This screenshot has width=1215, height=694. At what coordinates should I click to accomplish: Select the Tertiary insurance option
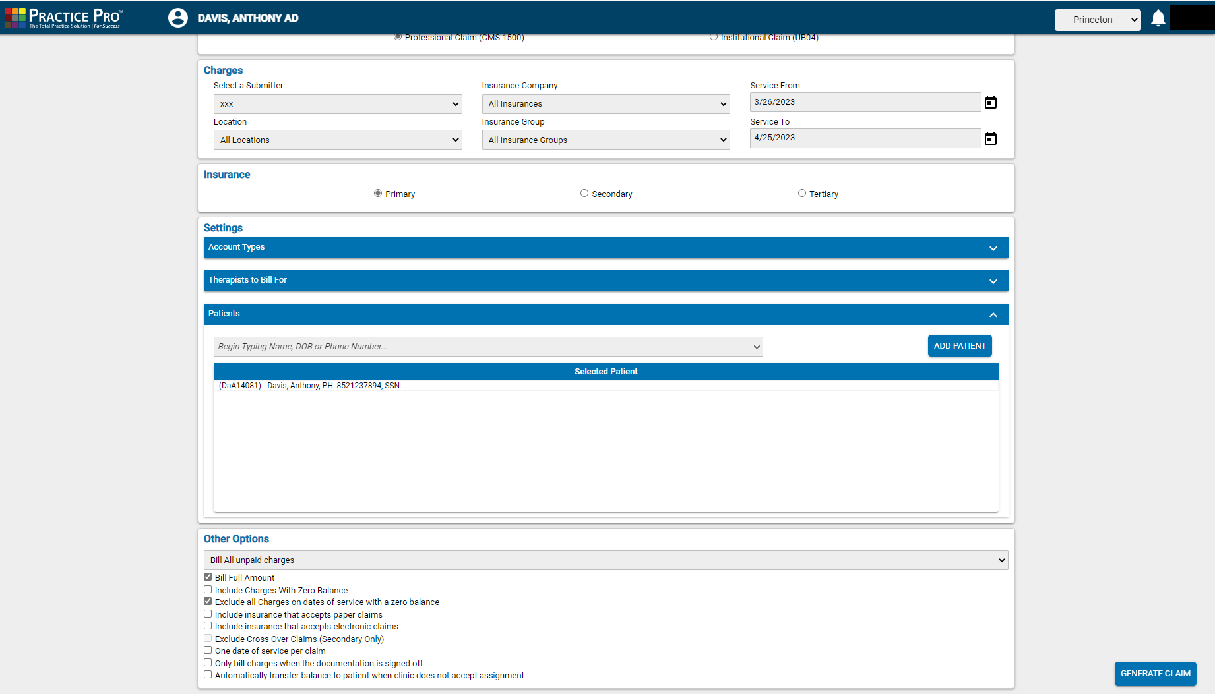[802, 193]
